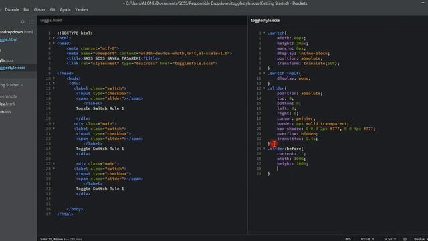Click the content property in .slider:before
Viewport: 428px width, 241px height.
click(x=292, y=153)
